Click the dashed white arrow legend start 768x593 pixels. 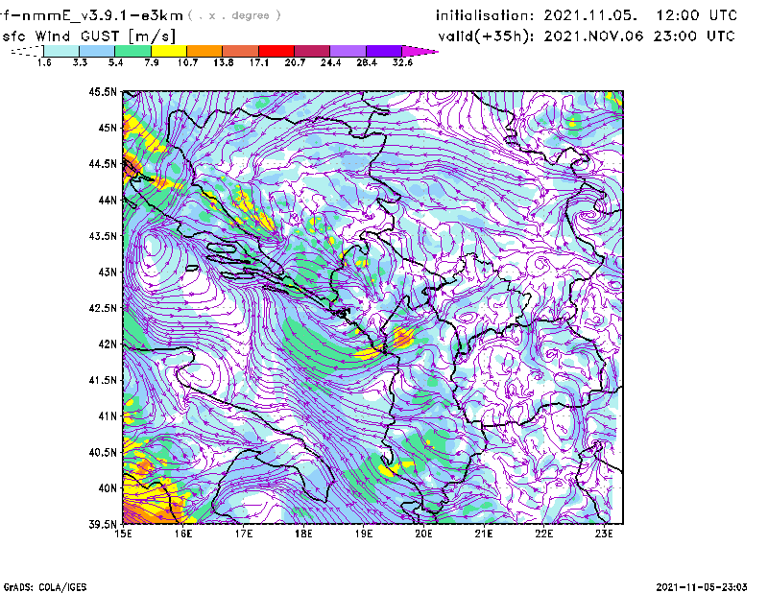click(x=27, y=51)
